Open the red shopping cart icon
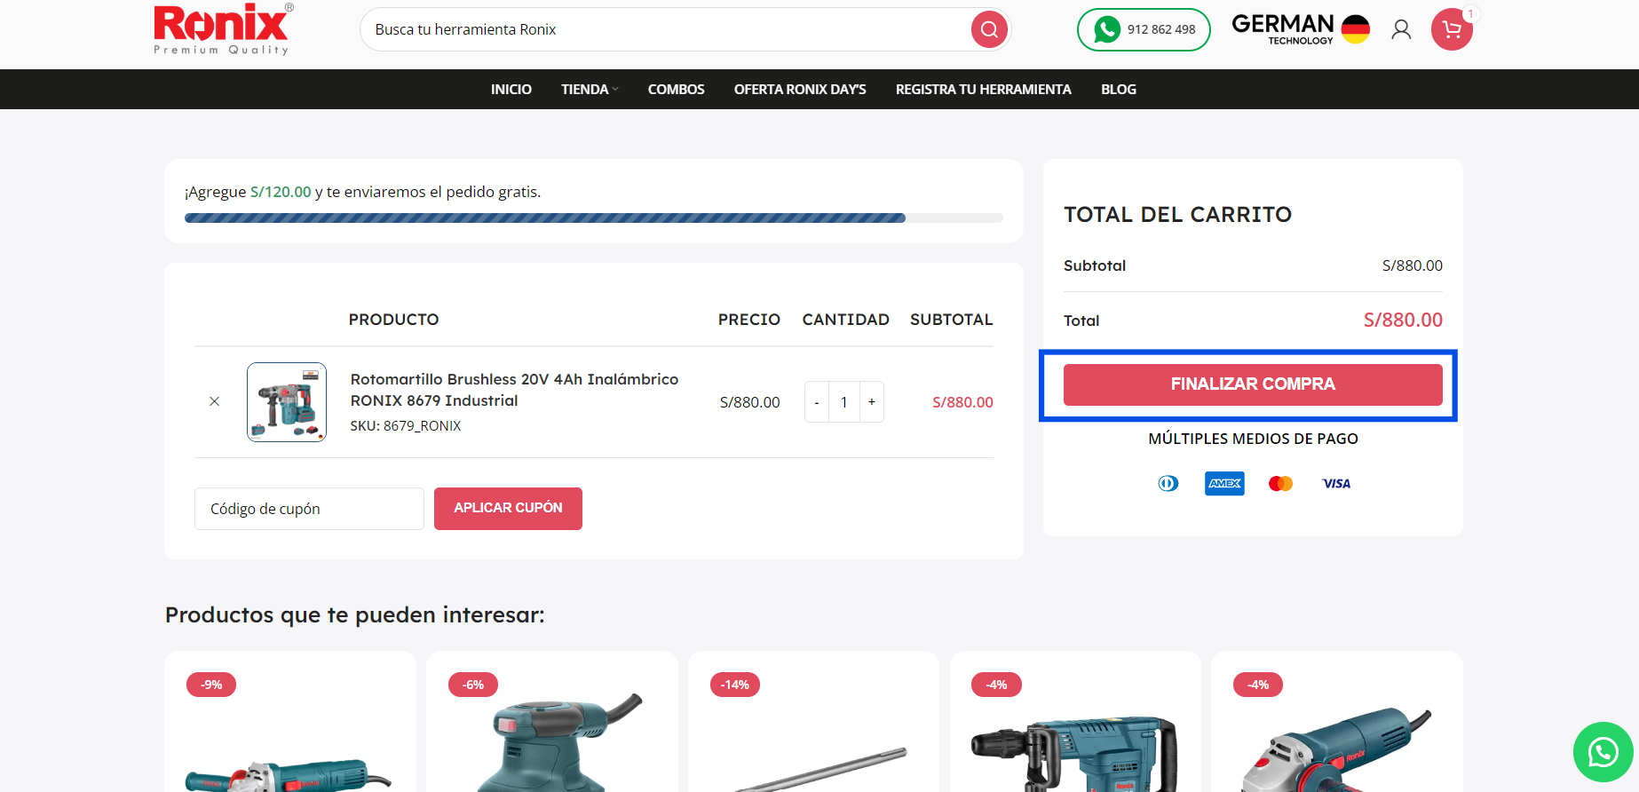 pyautogui.click(x=1452, y=30)
